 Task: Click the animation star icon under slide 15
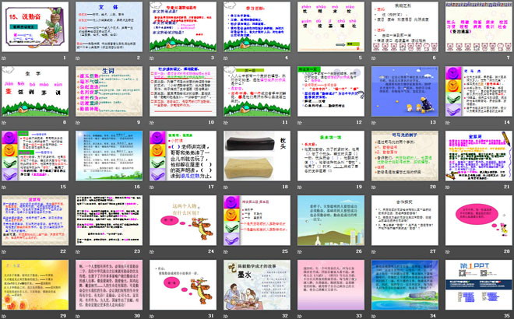(4, 187)
